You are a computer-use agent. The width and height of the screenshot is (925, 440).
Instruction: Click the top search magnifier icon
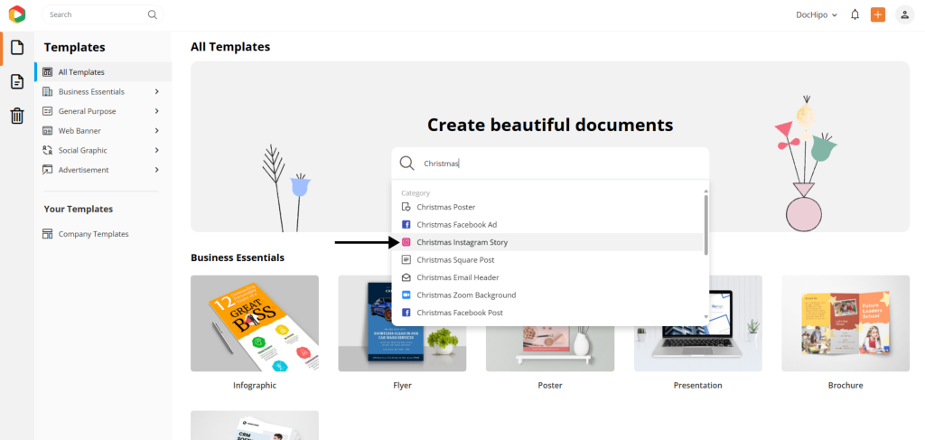153,14
